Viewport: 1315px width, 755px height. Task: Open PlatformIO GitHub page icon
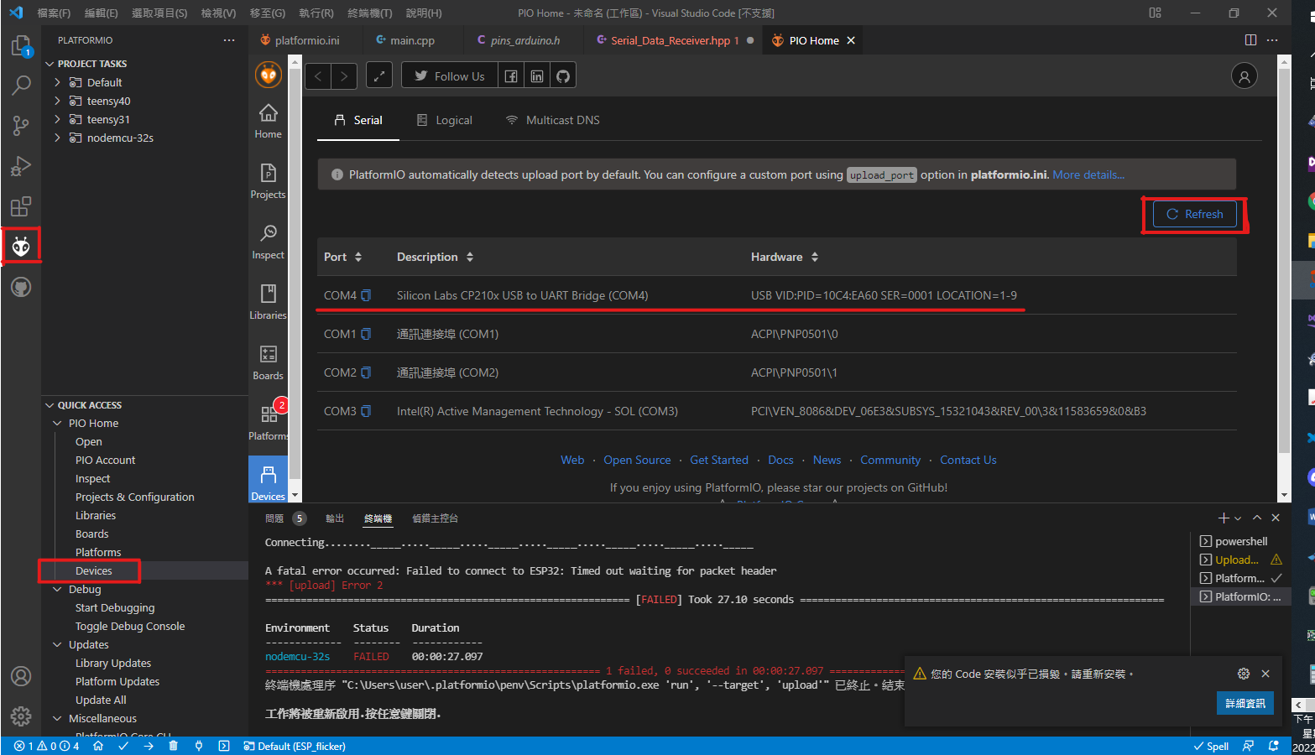[x=563, y=76]
